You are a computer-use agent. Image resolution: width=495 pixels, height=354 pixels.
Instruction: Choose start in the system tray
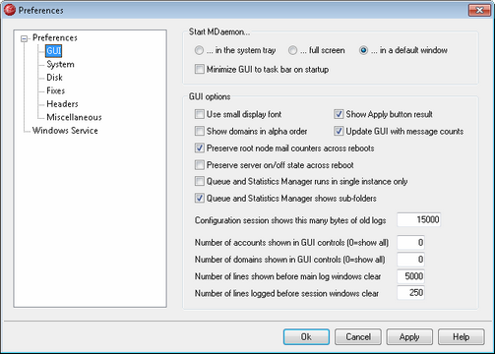point(199,50)
